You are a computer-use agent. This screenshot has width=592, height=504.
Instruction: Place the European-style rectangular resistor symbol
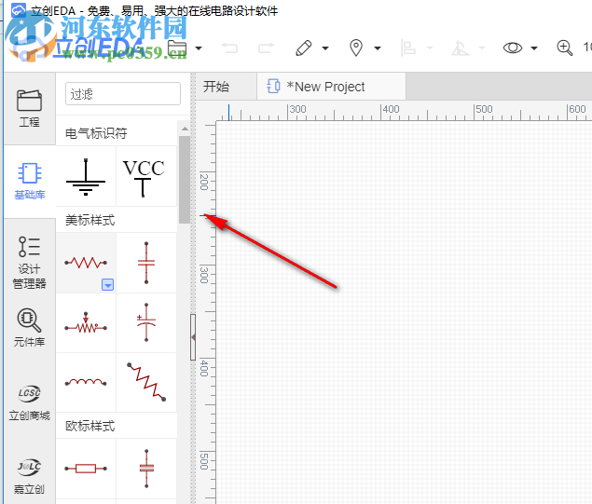pos(86,469)
